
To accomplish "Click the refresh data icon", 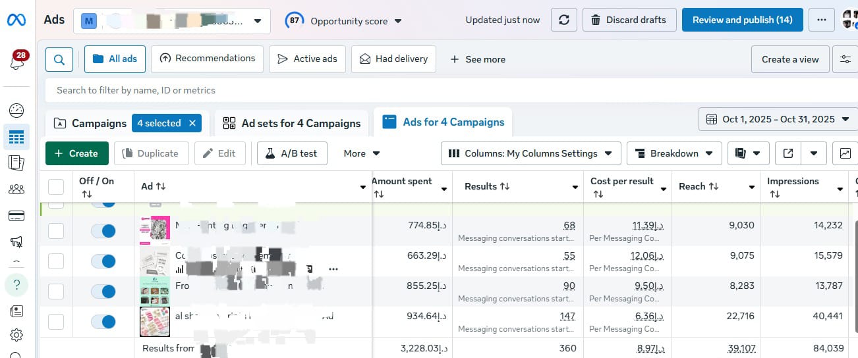I will tap(563, 20).
